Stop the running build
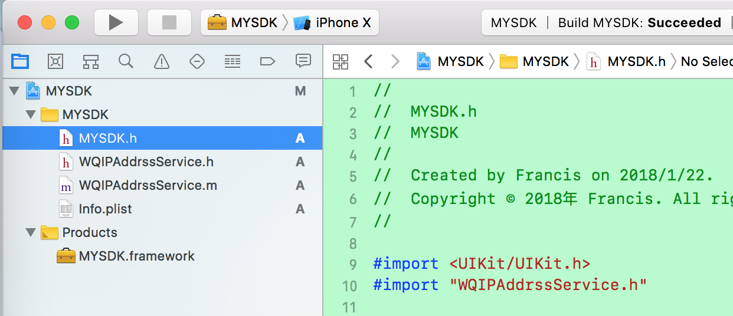The width and height of the screenshot is (733, 316). click(169, 22)
